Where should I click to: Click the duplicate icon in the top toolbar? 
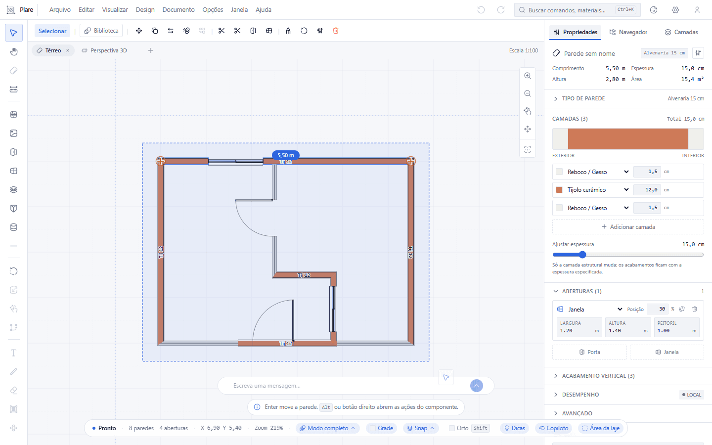[155, 31]
